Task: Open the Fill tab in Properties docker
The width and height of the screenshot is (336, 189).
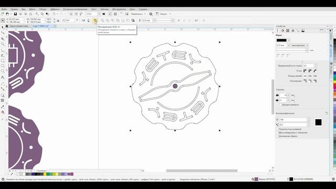Action: (x=282, y=31)
